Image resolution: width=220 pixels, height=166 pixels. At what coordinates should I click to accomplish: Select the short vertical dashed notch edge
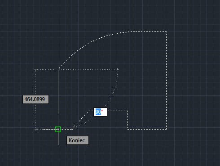[128, 120]
